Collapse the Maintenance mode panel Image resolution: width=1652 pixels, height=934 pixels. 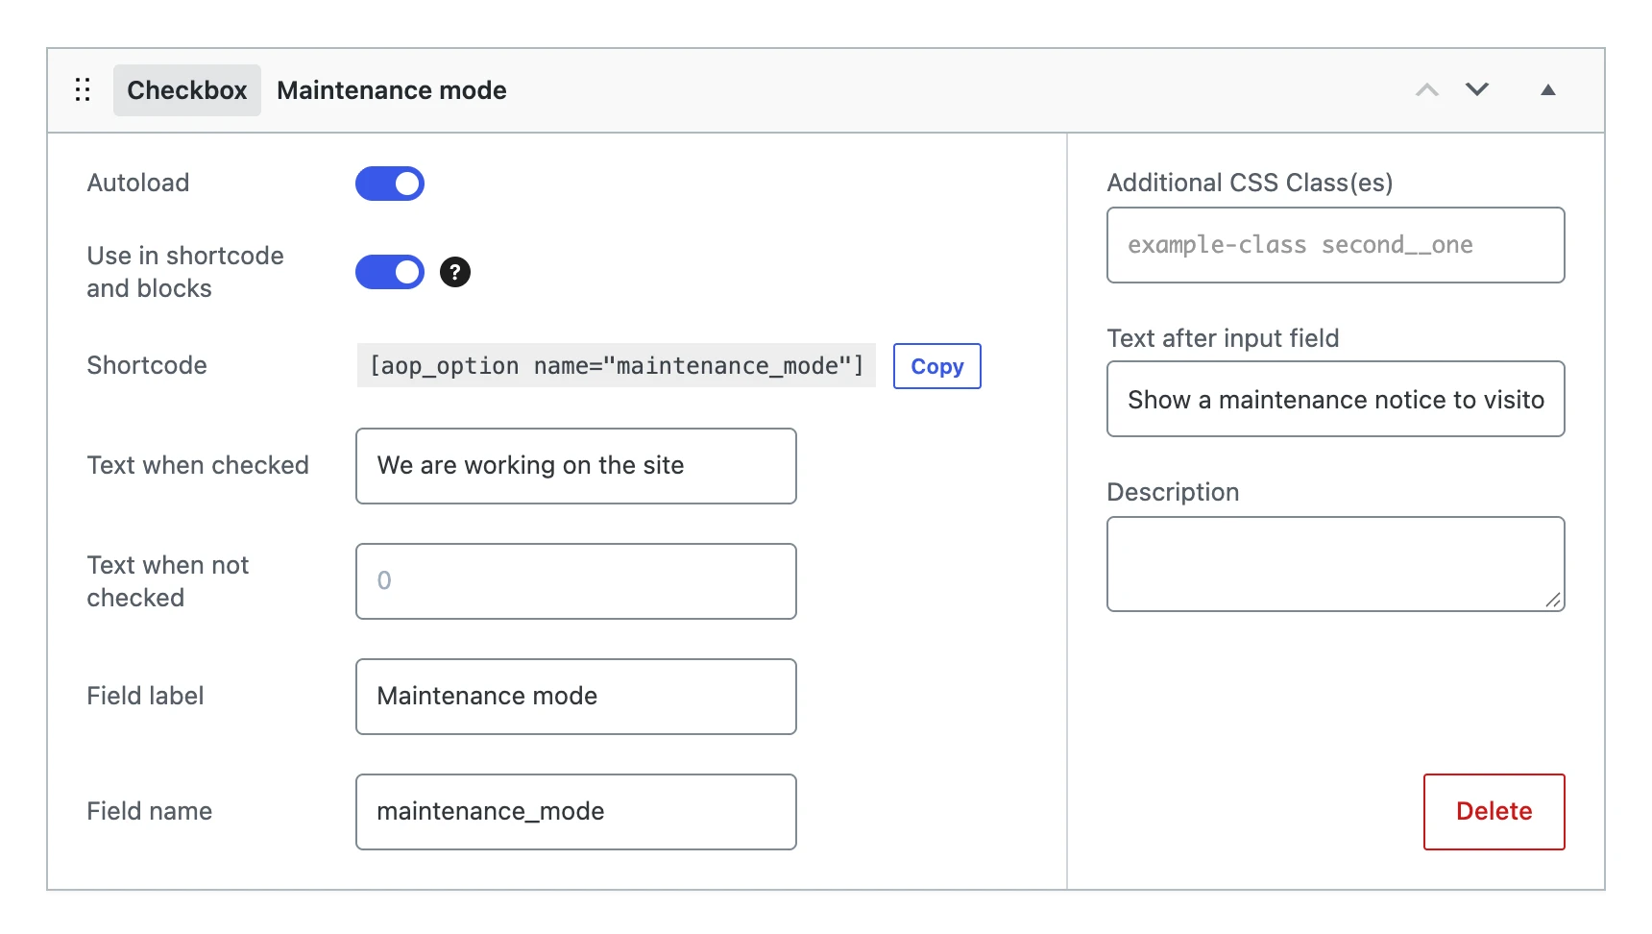point(1548,90)
